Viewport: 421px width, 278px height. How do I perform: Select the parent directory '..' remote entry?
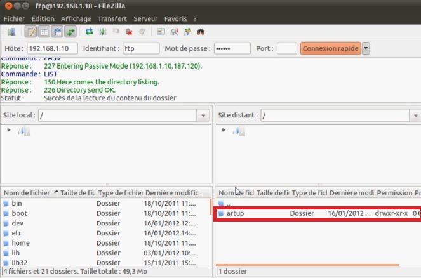click(318, 204)
